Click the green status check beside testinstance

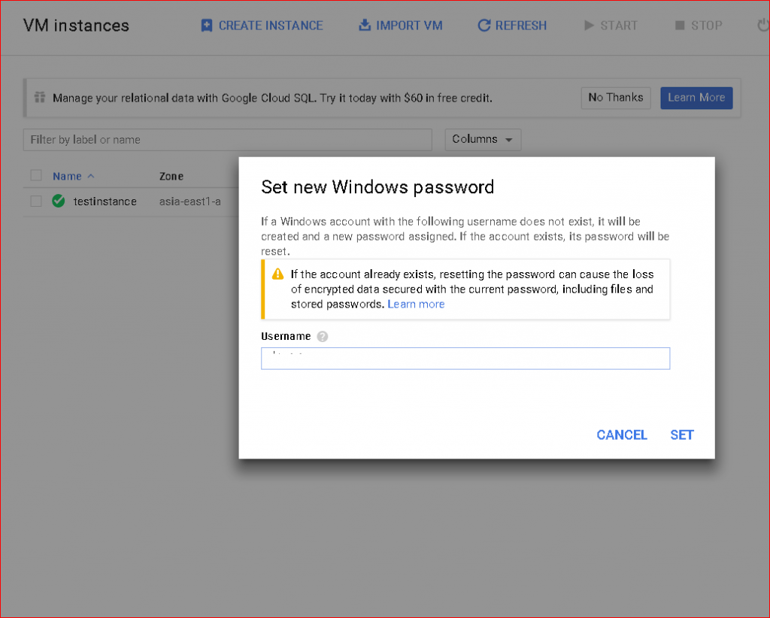pos(56,201)
